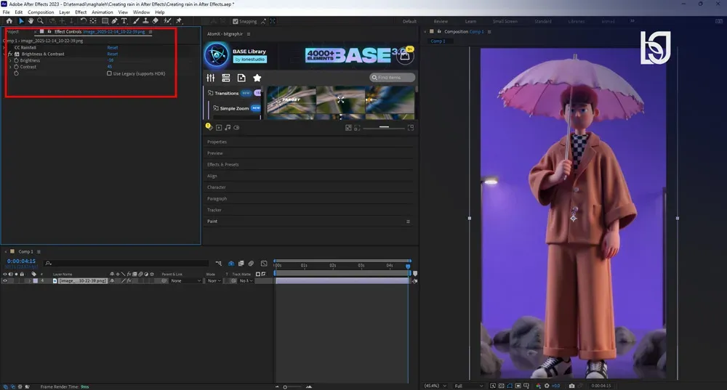This screenshot has width=727, height=390.
Task: Open AtomX mixer settings icon
Action: click(211, 78)
